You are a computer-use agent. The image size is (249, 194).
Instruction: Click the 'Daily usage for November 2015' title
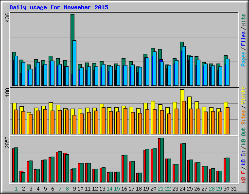(x=59, y=7)
